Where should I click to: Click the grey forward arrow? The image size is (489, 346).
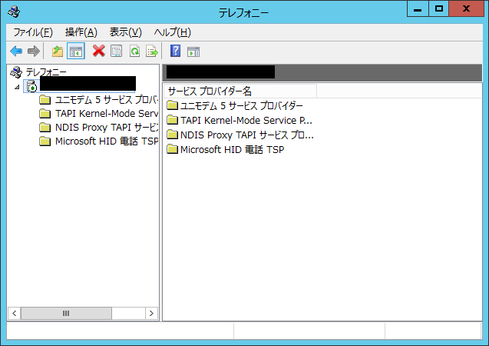(x=34, y=52)
